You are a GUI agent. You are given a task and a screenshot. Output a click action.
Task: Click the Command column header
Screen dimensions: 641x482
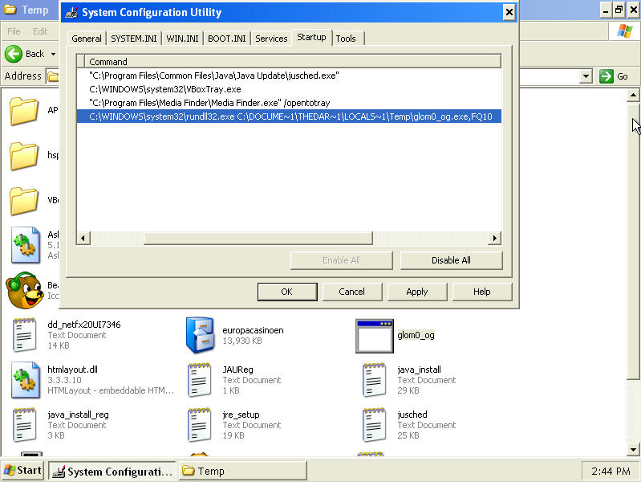click(x=293, y=62)
